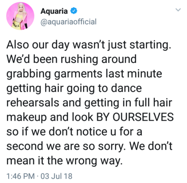Image resolution: width=187 pixels, height=183 pixels.
Task: Click the 03 Jul 18 date
Action: click(x=56, y=176)
